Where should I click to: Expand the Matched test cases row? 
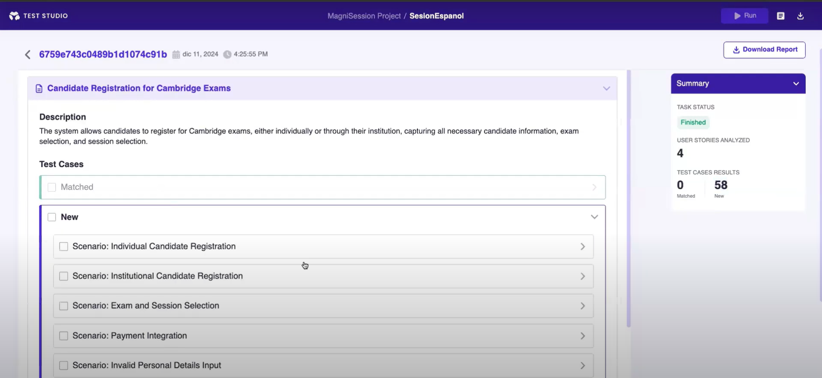pos(594,187)
